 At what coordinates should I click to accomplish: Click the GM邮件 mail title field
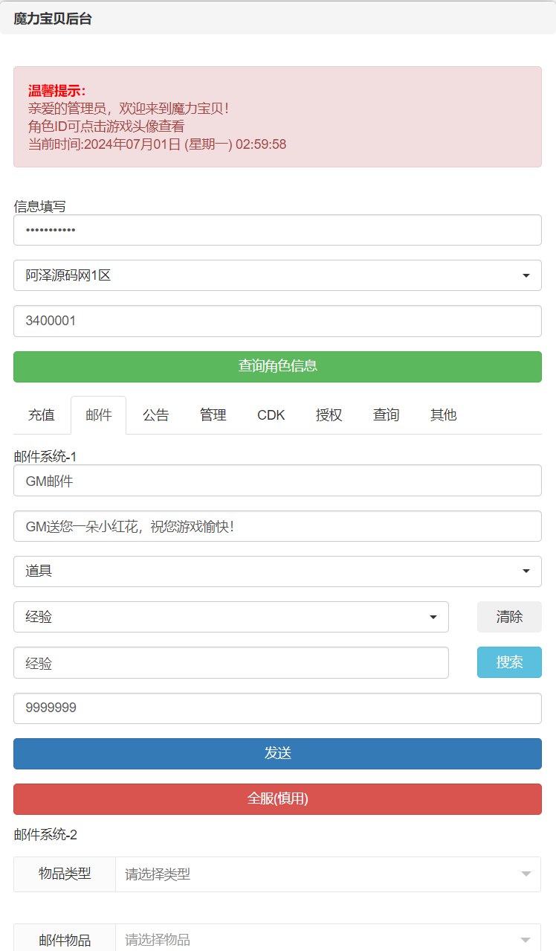tap(277, 481)
